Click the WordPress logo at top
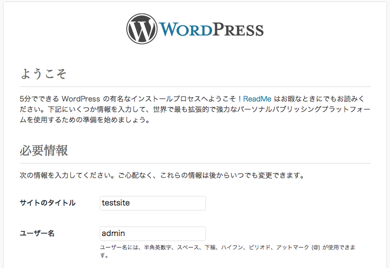The image size is (390, 268). [195, 29]
